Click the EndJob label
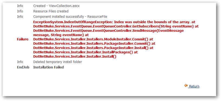The height and width of the screenshot is (101, 221). (x=23, y=67)
